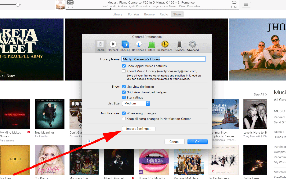Viewport: 286px width, 179px height.
Task: Open the Advanced preferences pane
Action: coord(193,46)
